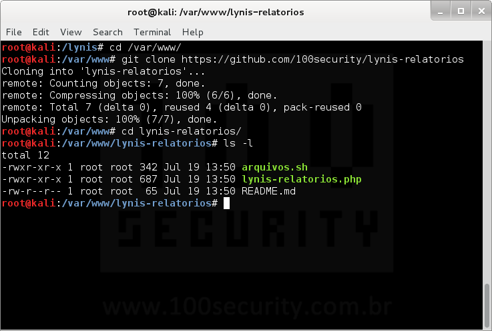Open the View menu
The width and height of the screenshot is (492, 331).
point(70,32)
